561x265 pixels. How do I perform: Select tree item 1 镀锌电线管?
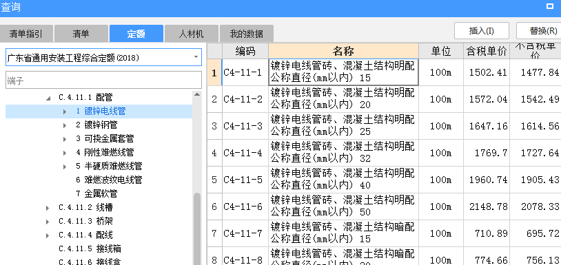pos(101,112)
